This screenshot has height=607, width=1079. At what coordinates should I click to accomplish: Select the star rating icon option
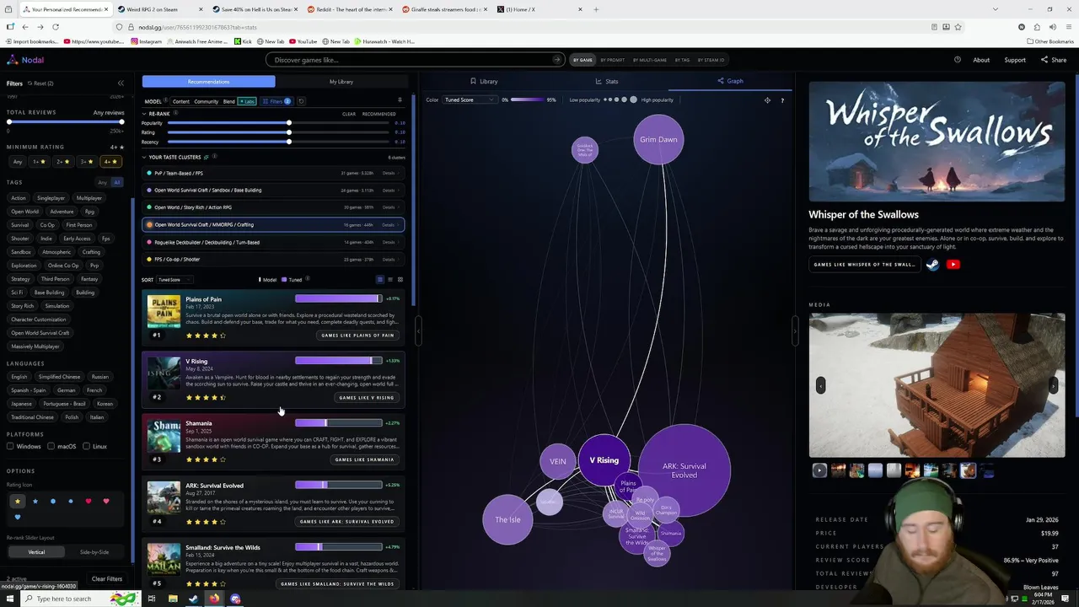(x=17, y=502)
